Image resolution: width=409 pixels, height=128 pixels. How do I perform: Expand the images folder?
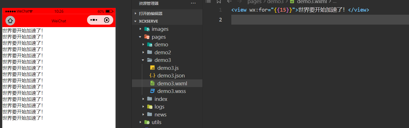pos(160,29)
